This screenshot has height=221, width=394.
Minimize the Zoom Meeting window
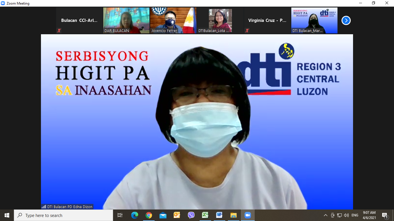[361, 3]
